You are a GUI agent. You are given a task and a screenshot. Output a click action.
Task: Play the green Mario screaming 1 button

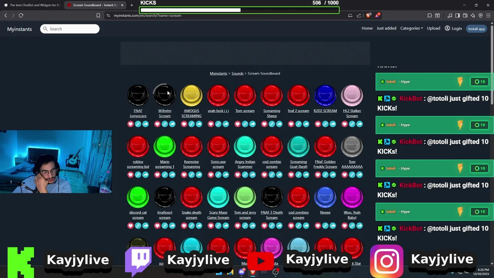click(164, 146)
